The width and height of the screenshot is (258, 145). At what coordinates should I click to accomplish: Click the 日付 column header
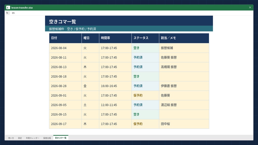click(65, 38)
